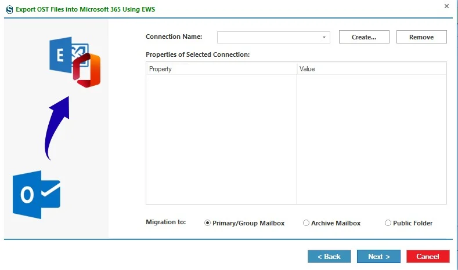Click the Remove button
Image resolution: width=458 pixels, height=270 pixels.
tap(421, 37)
